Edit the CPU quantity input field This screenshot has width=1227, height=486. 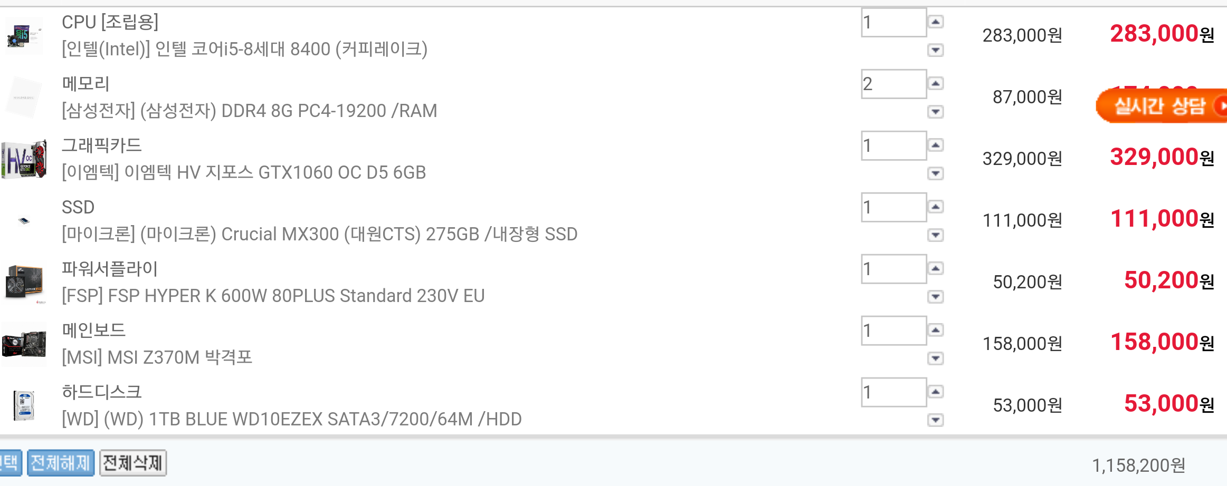[893, 22]
